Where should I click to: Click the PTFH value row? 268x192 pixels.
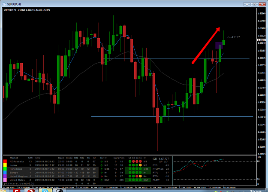coord(161,176)
